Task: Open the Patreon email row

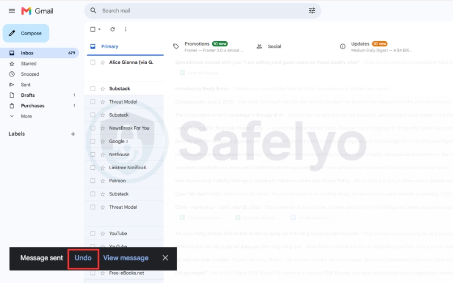Action: point(268,181)
